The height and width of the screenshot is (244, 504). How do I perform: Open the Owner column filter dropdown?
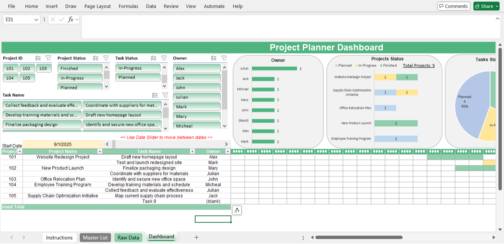click(227, 151)
